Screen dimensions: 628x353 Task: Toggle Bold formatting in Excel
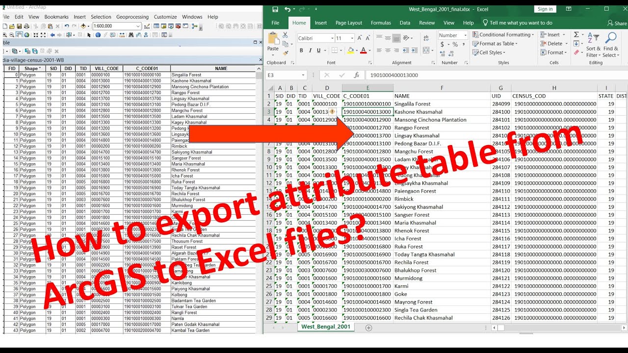tap(301, 50)
